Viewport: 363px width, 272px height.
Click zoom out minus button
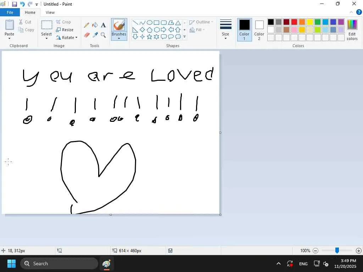pos(315,250)
